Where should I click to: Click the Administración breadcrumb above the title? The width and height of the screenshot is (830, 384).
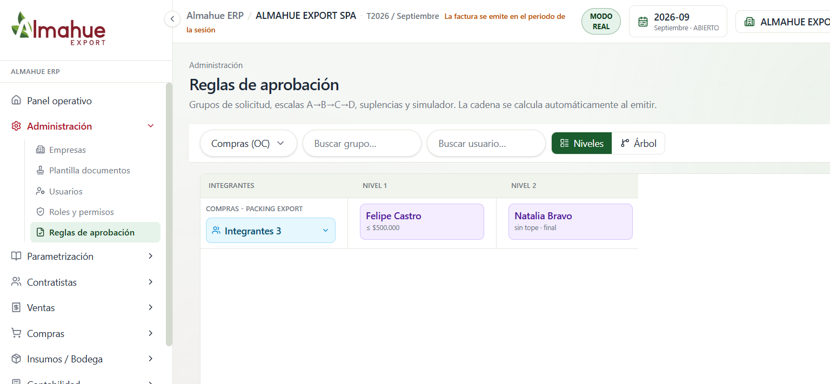pos(216,65)
